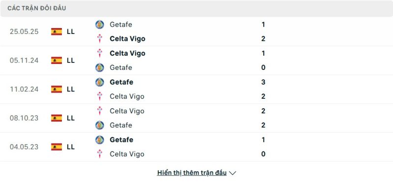Click Getafe crest in 25.05.25 match
This screenshot has width=393, height=184.
pos(100,24)
